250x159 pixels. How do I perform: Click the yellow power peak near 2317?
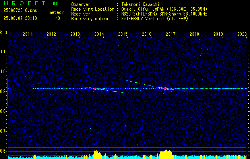click(x=167, y=154)
